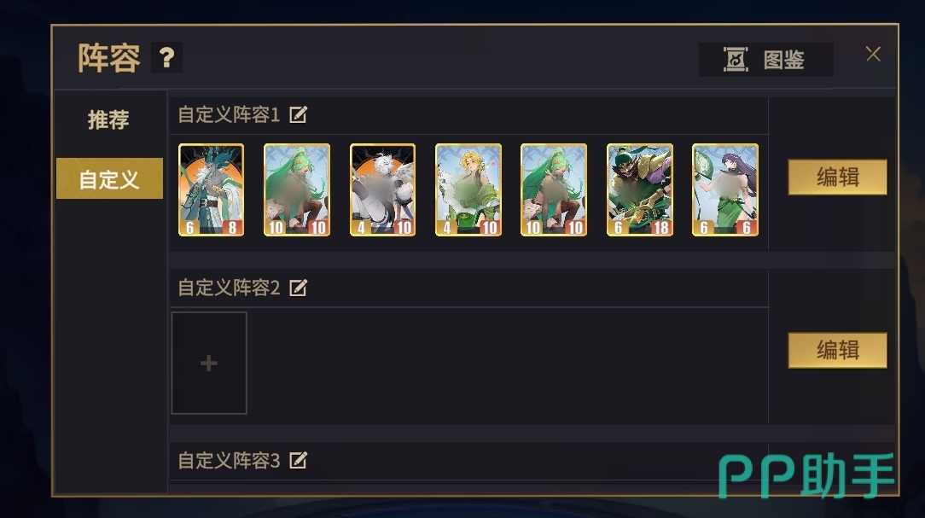This screenshot has width=925, height=518.
Task: Select the 自定义 tab
Action: tap(109, 178)
